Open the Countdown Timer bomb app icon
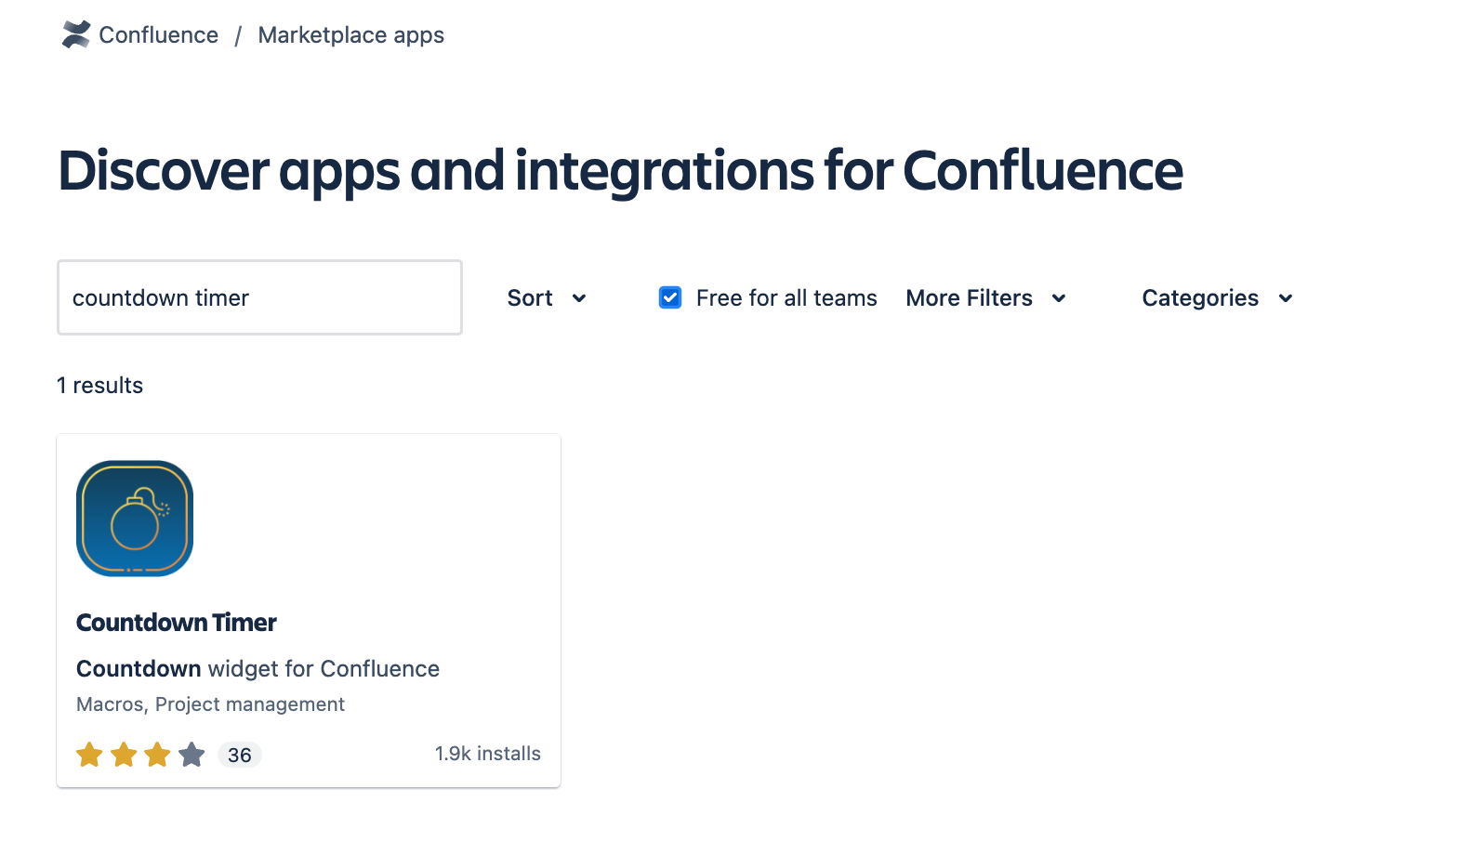This screenshot has height=842, width=1466. [x=135, y=519]
